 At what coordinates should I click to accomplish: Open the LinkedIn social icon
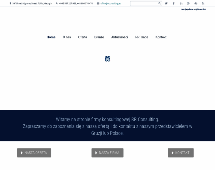click(181, 3)
